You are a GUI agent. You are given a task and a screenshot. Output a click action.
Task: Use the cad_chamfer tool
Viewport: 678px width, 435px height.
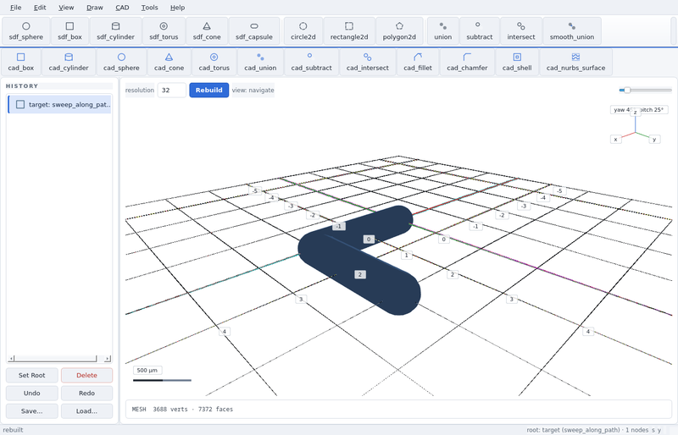click(467, 63)
